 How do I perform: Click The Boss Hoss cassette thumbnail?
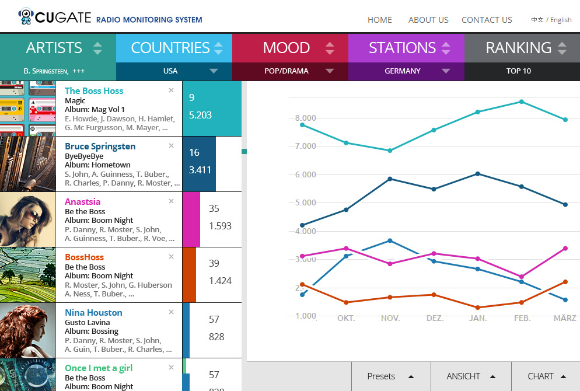click(x=28, y=109)
